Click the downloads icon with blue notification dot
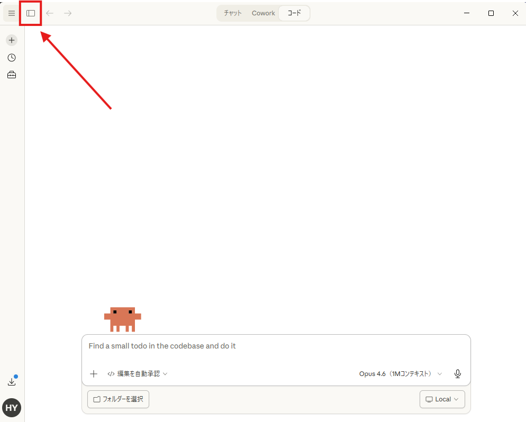This screenshot has height=422, width=526. coord(11,381)
